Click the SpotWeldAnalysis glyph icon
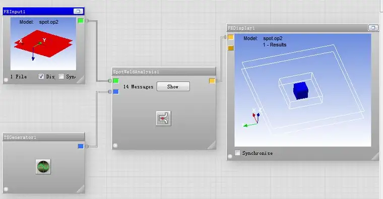Viewport: 383px width, 199px height. tap(163, 119)
